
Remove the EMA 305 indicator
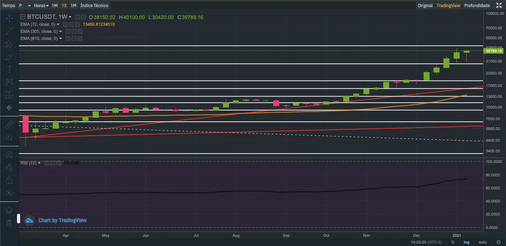79,32
